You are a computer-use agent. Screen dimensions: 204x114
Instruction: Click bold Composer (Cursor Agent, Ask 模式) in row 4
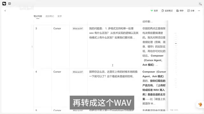[x=154, y=74]
